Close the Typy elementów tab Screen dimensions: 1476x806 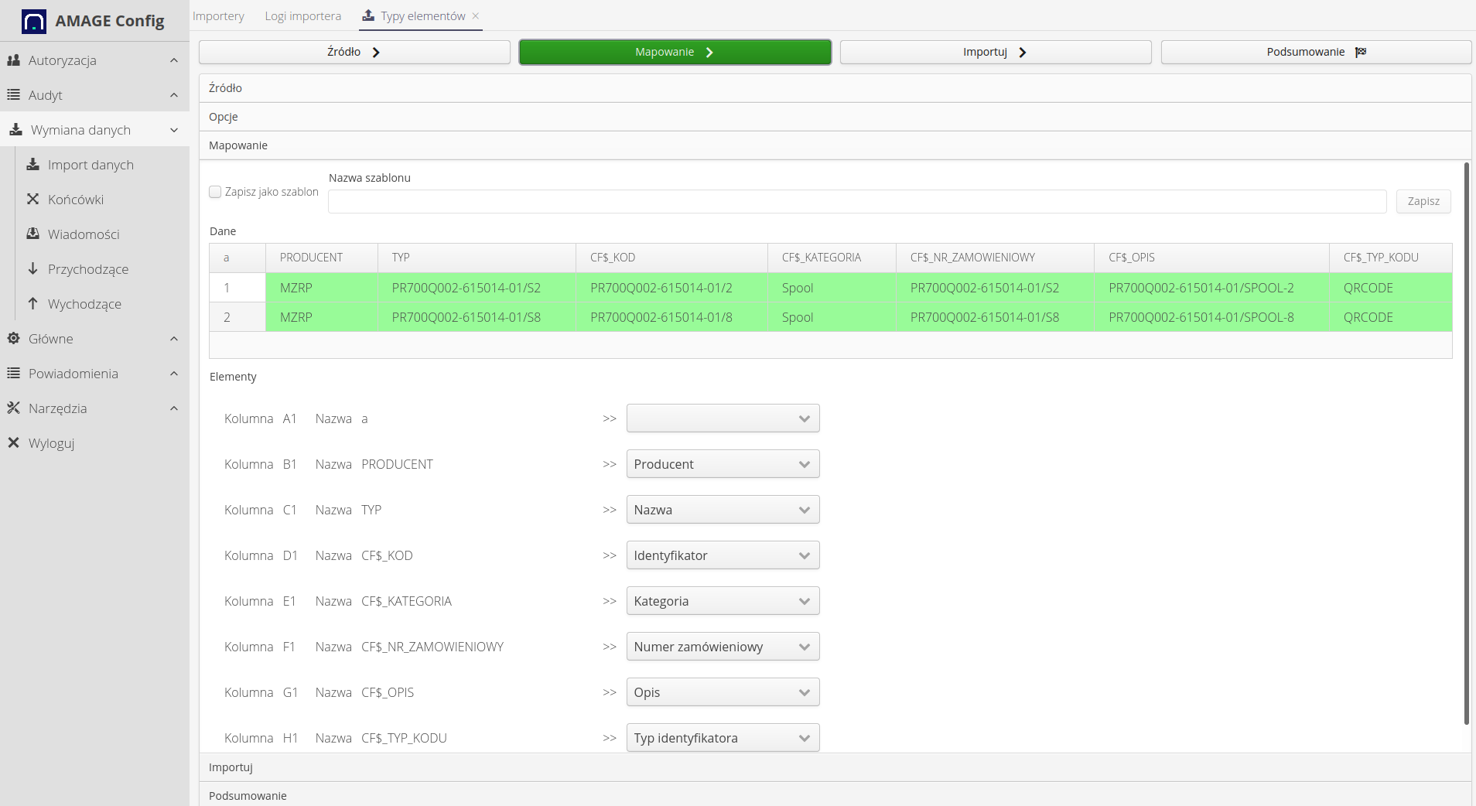click(x=476, y=16)
